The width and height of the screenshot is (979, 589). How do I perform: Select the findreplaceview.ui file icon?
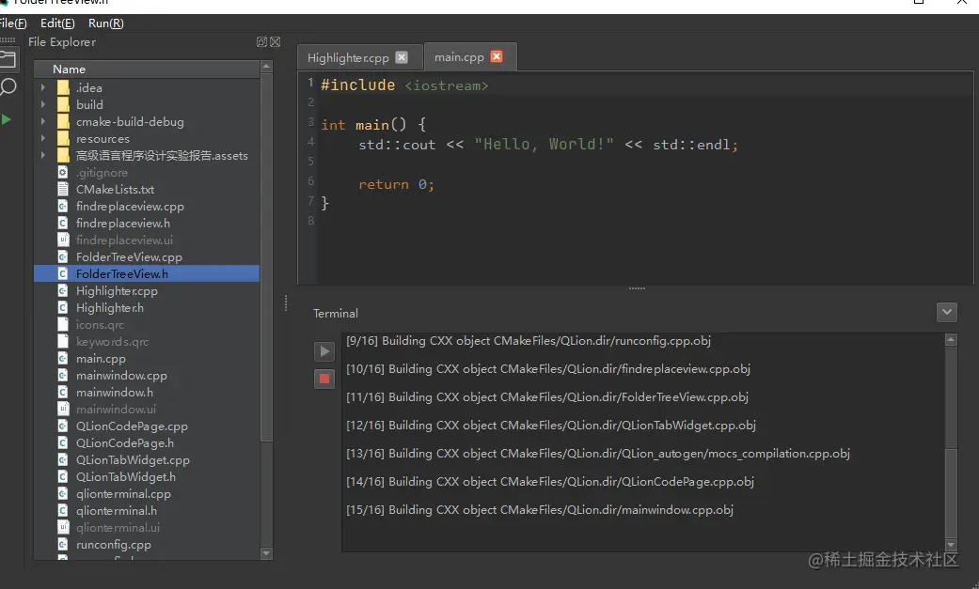[x=62, y=240]
